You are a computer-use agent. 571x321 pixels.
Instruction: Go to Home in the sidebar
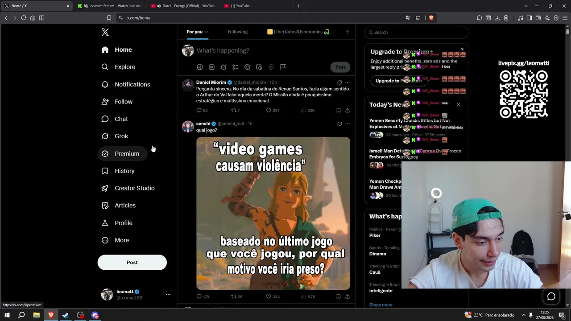pyautogui.click(x=116, y=49)
